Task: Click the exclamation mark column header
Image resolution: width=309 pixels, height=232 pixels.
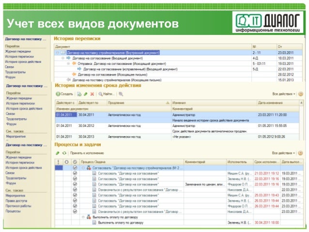Action: (x=58, y=162)
